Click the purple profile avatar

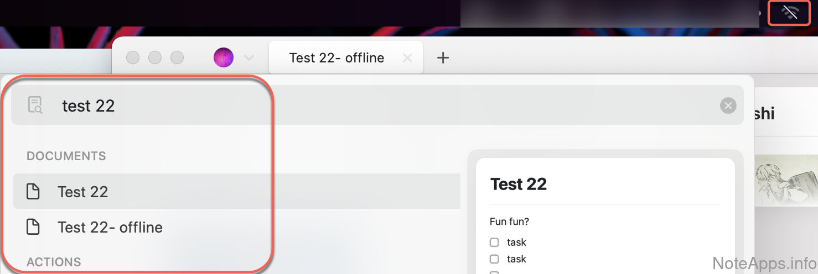click(x=224, y=57)
